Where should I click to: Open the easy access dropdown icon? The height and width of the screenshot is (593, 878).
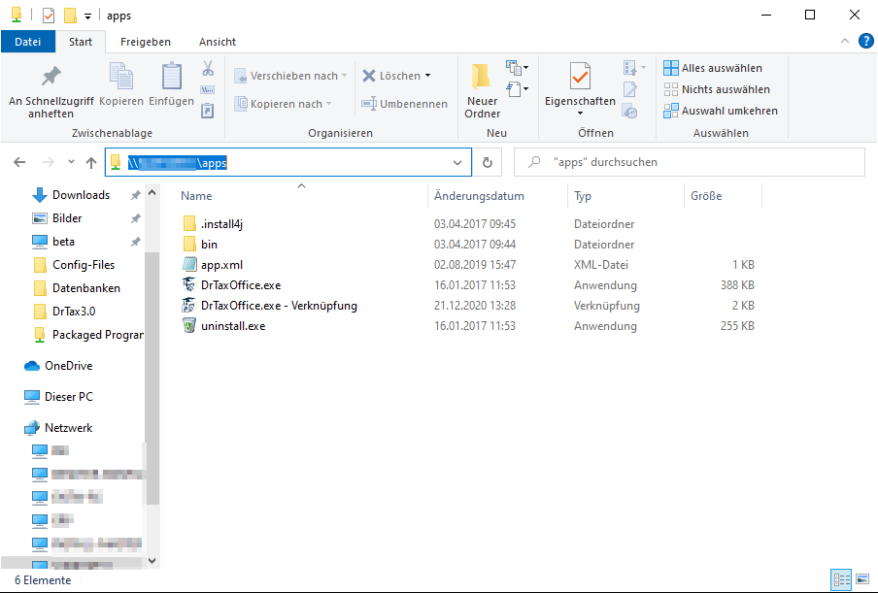click(518, 89)
